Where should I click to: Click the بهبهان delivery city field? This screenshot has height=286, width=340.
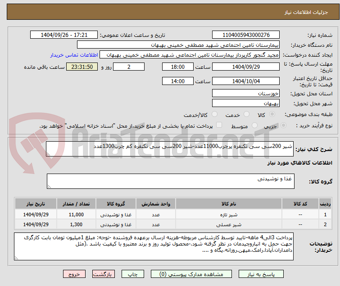click(x=246, y=103)
